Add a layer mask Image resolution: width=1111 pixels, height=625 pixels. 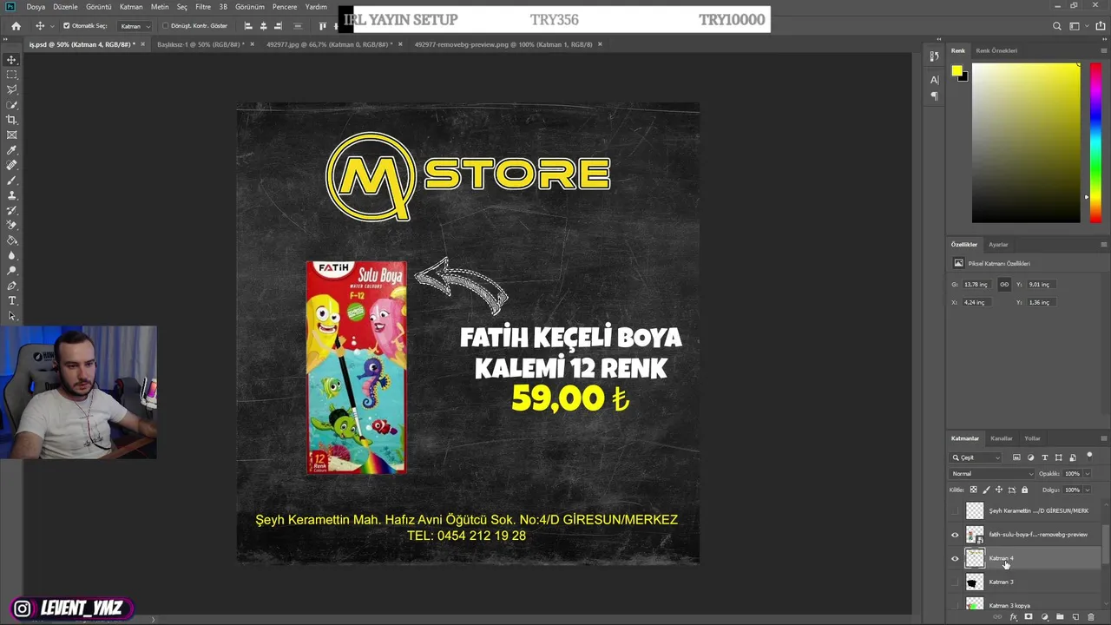[x=1029, y=617]
